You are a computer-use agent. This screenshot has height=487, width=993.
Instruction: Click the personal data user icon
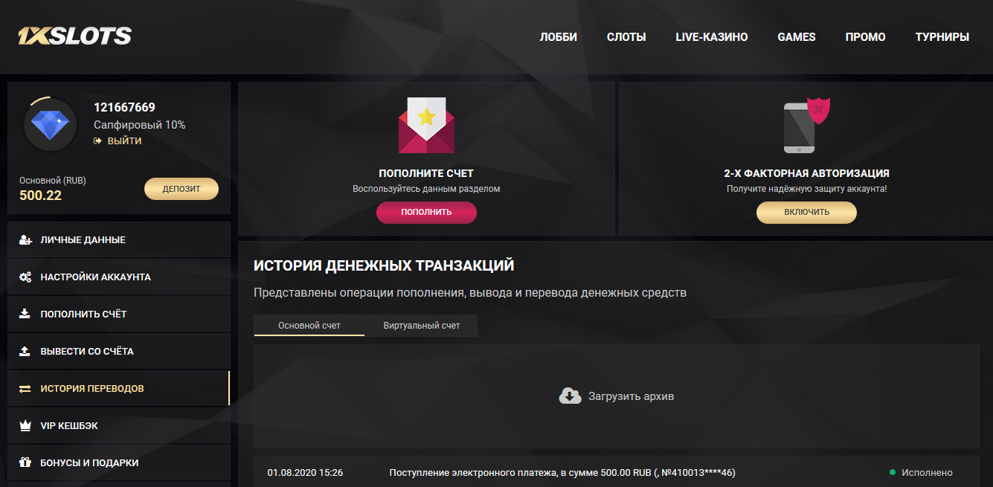click(25, 239)
